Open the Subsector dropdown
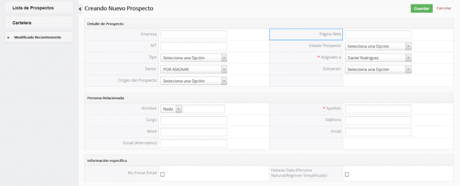The height and width of the screenshot is (186, 460). [x=378, y=69]
